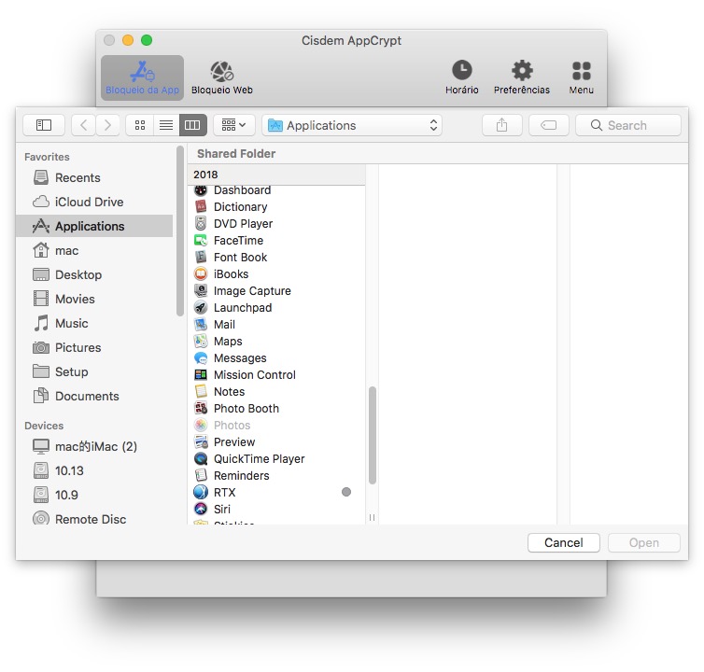This screenshot has width=704, height=672.
Task: Select Desktop in the sidebar
Action: (x=95, y=274)
